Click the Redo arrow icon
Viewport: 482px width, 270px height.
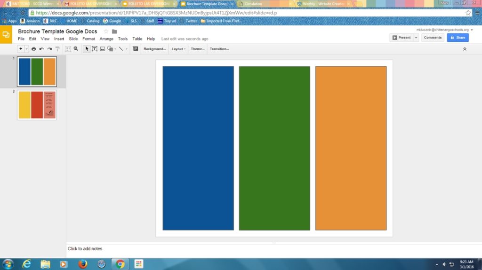click(x=49, y=49)
